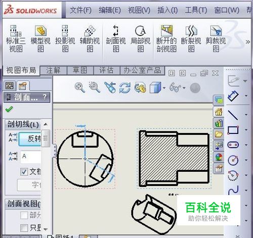
Task: Select the Break View (断裂视图) tool
Action: point(191,38)
